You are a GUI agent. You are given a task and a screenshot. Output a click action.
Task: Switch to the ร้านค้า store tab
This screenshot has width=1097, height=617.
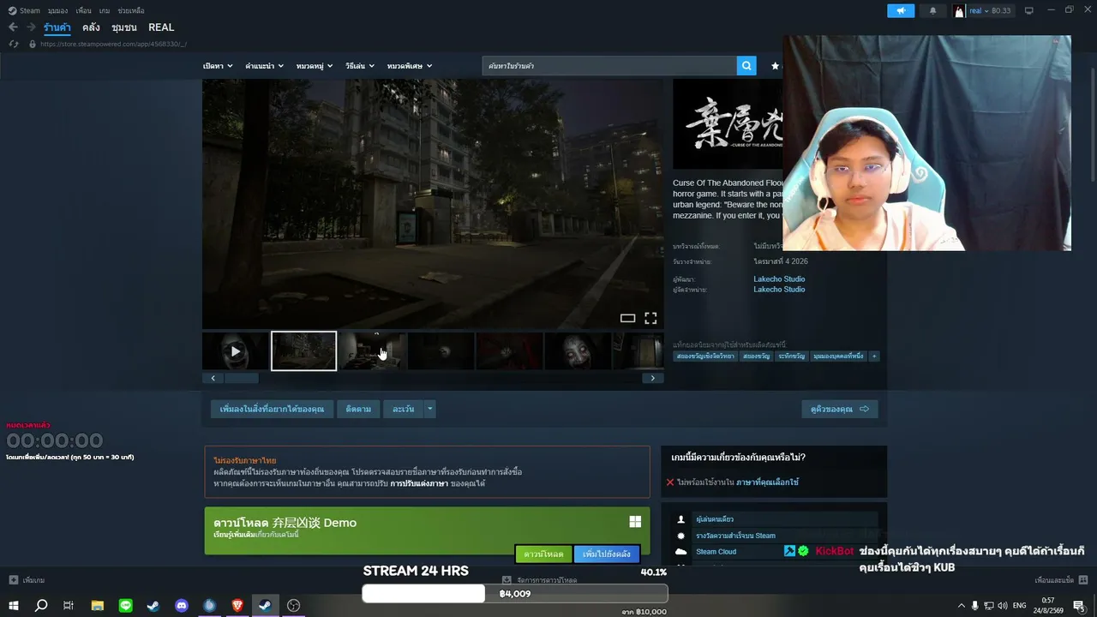57,27
